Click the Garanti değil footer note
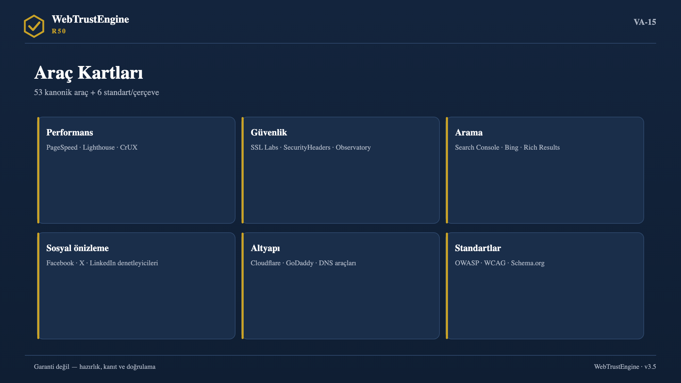 click(x=94, y=367)
